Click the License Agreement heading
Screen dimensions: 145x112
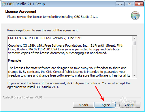21,12
